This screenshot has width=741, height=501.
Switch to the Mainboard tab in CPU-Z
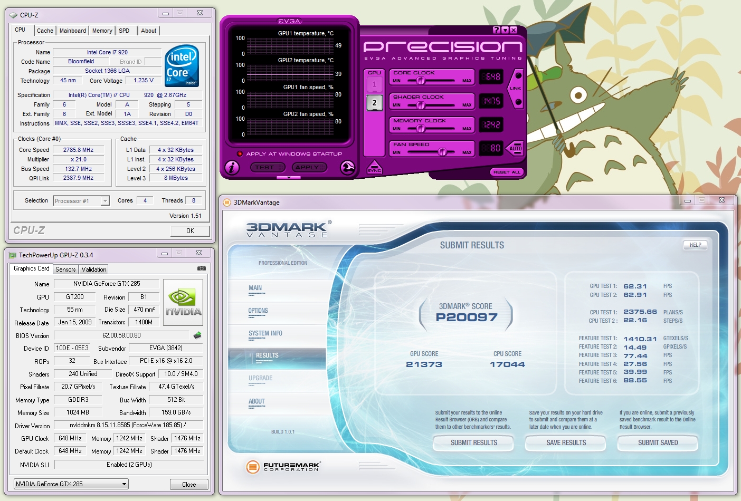(x=72, y=31)
